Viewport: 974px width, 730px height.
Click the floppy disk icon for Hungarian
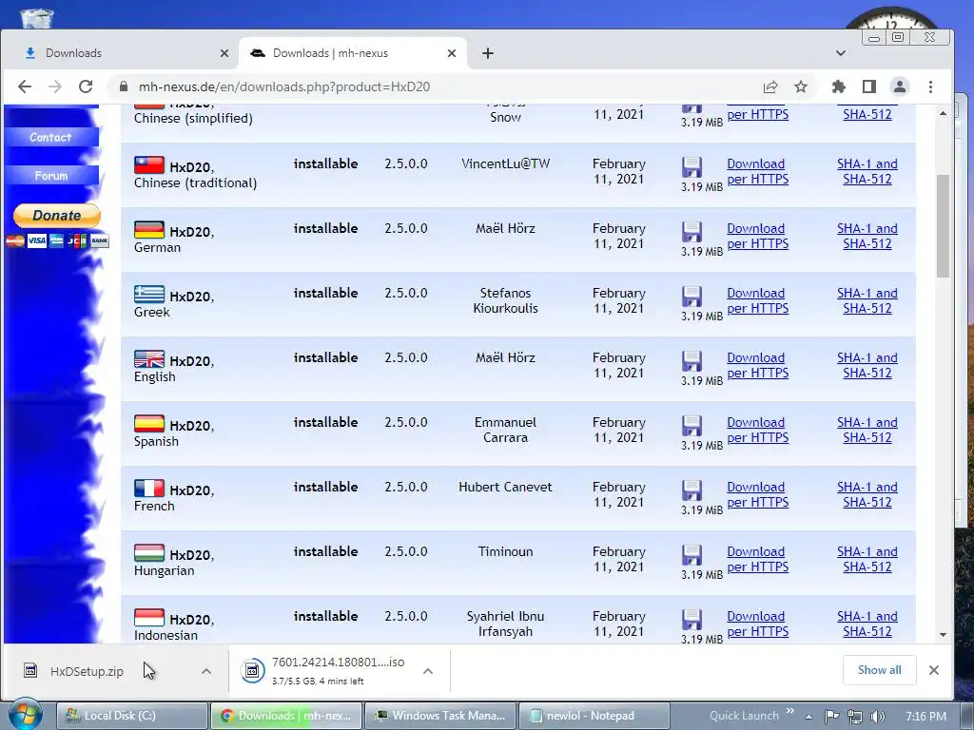pyautogui.click(x=692, y=554)
